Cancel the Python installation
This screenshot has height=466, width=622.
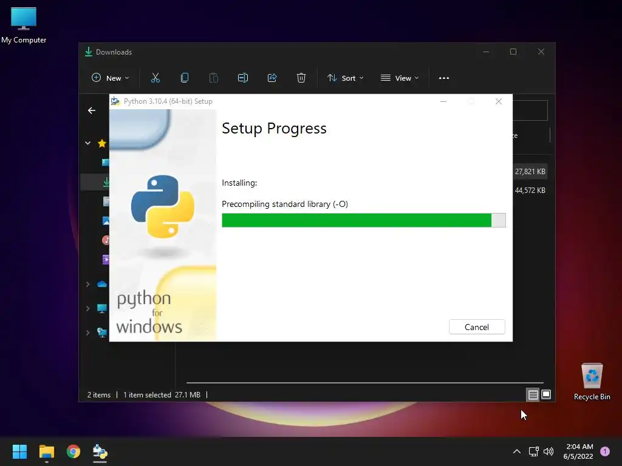[476, 327]
